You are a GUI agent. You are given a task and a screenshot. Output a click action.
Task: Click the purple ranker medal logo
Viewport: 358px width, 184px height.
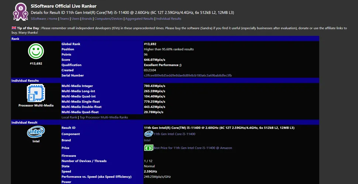tap(21, 11)
